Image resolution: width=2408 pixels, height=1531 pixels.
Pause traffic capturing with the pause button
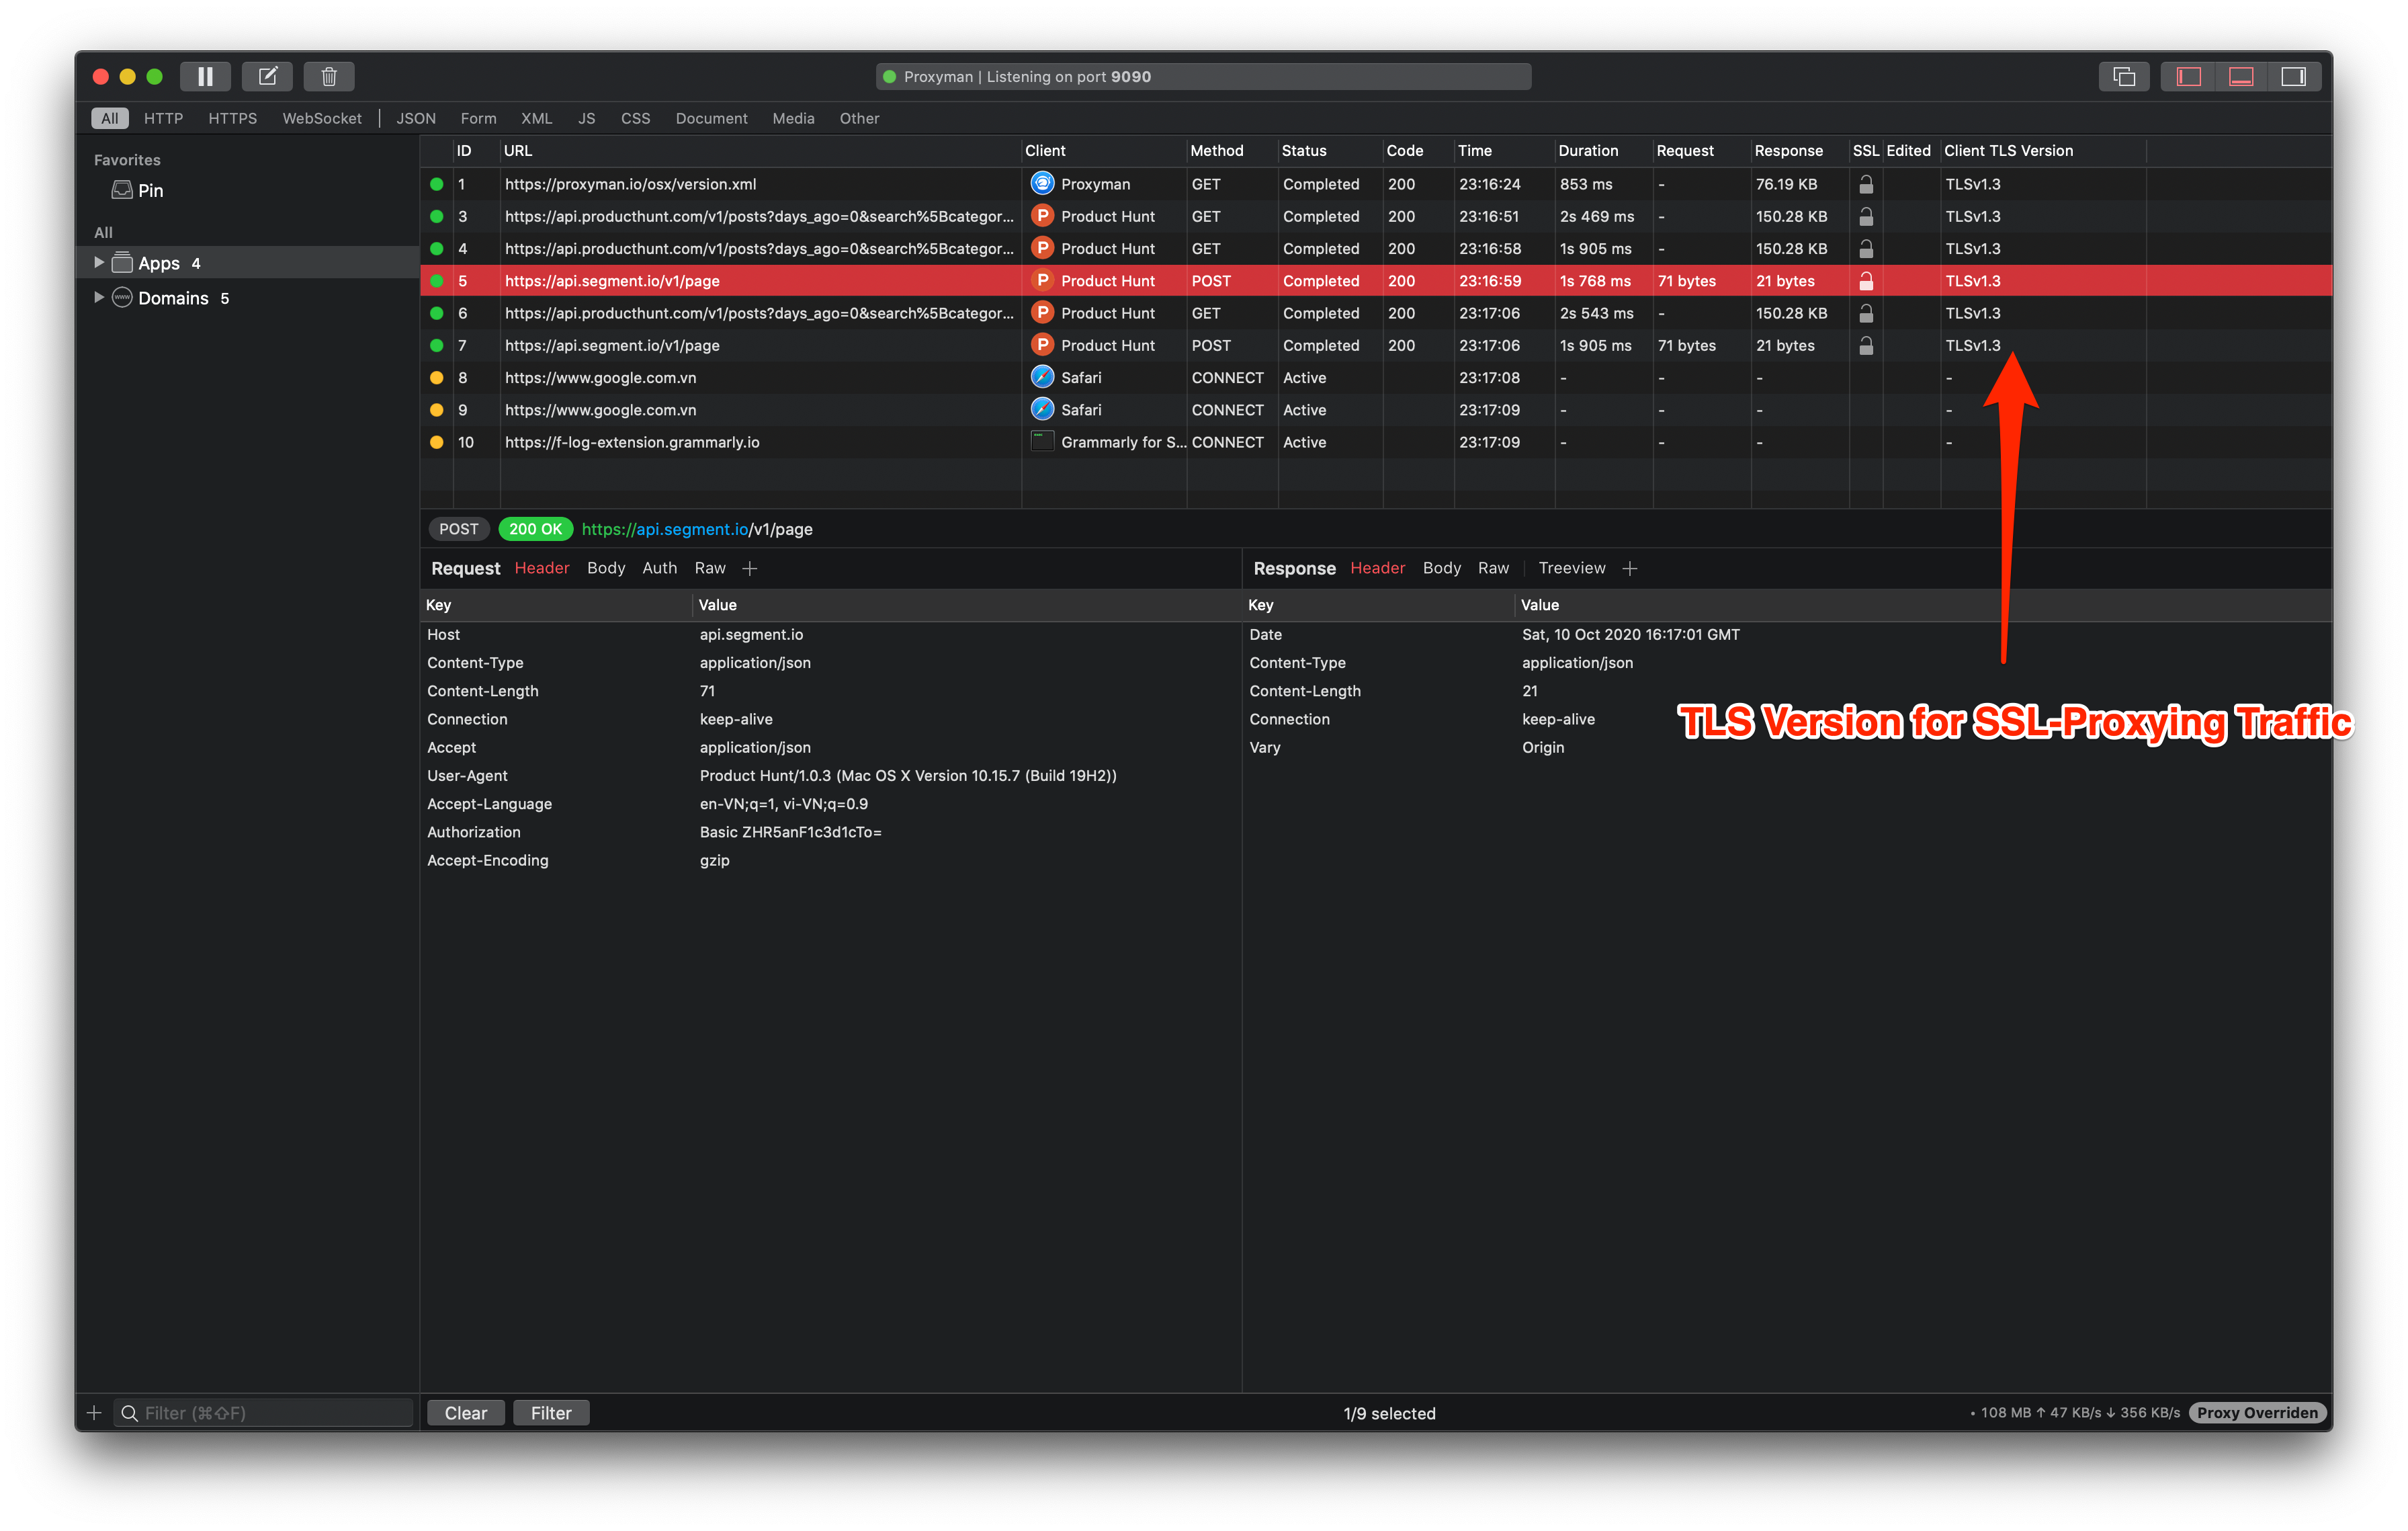pyautogui.click(x=205, y=76)
